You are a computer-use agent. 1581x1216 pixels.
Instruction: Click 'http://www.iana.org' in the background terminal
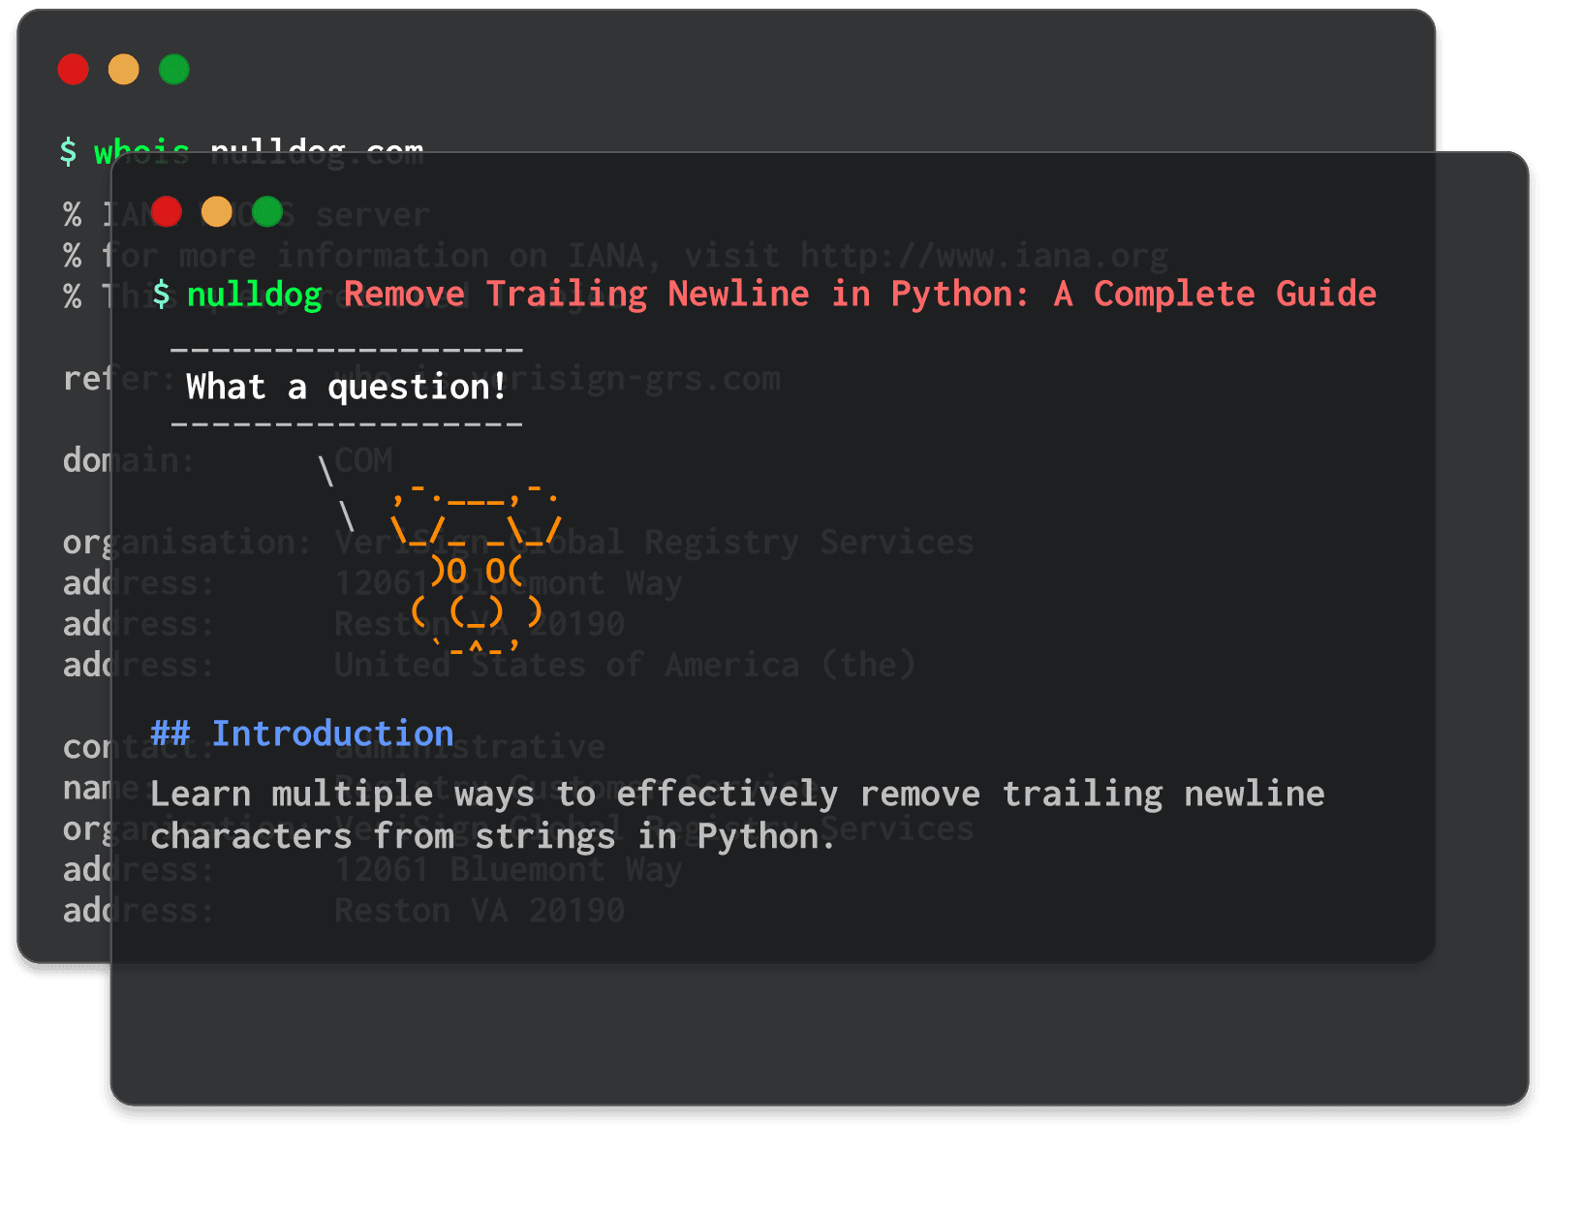[984, 256]
